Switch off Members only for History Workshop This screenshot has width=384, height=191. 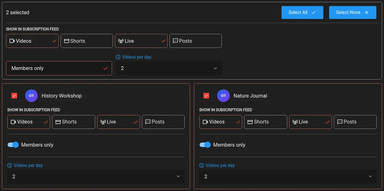click(x=13, y=145)
